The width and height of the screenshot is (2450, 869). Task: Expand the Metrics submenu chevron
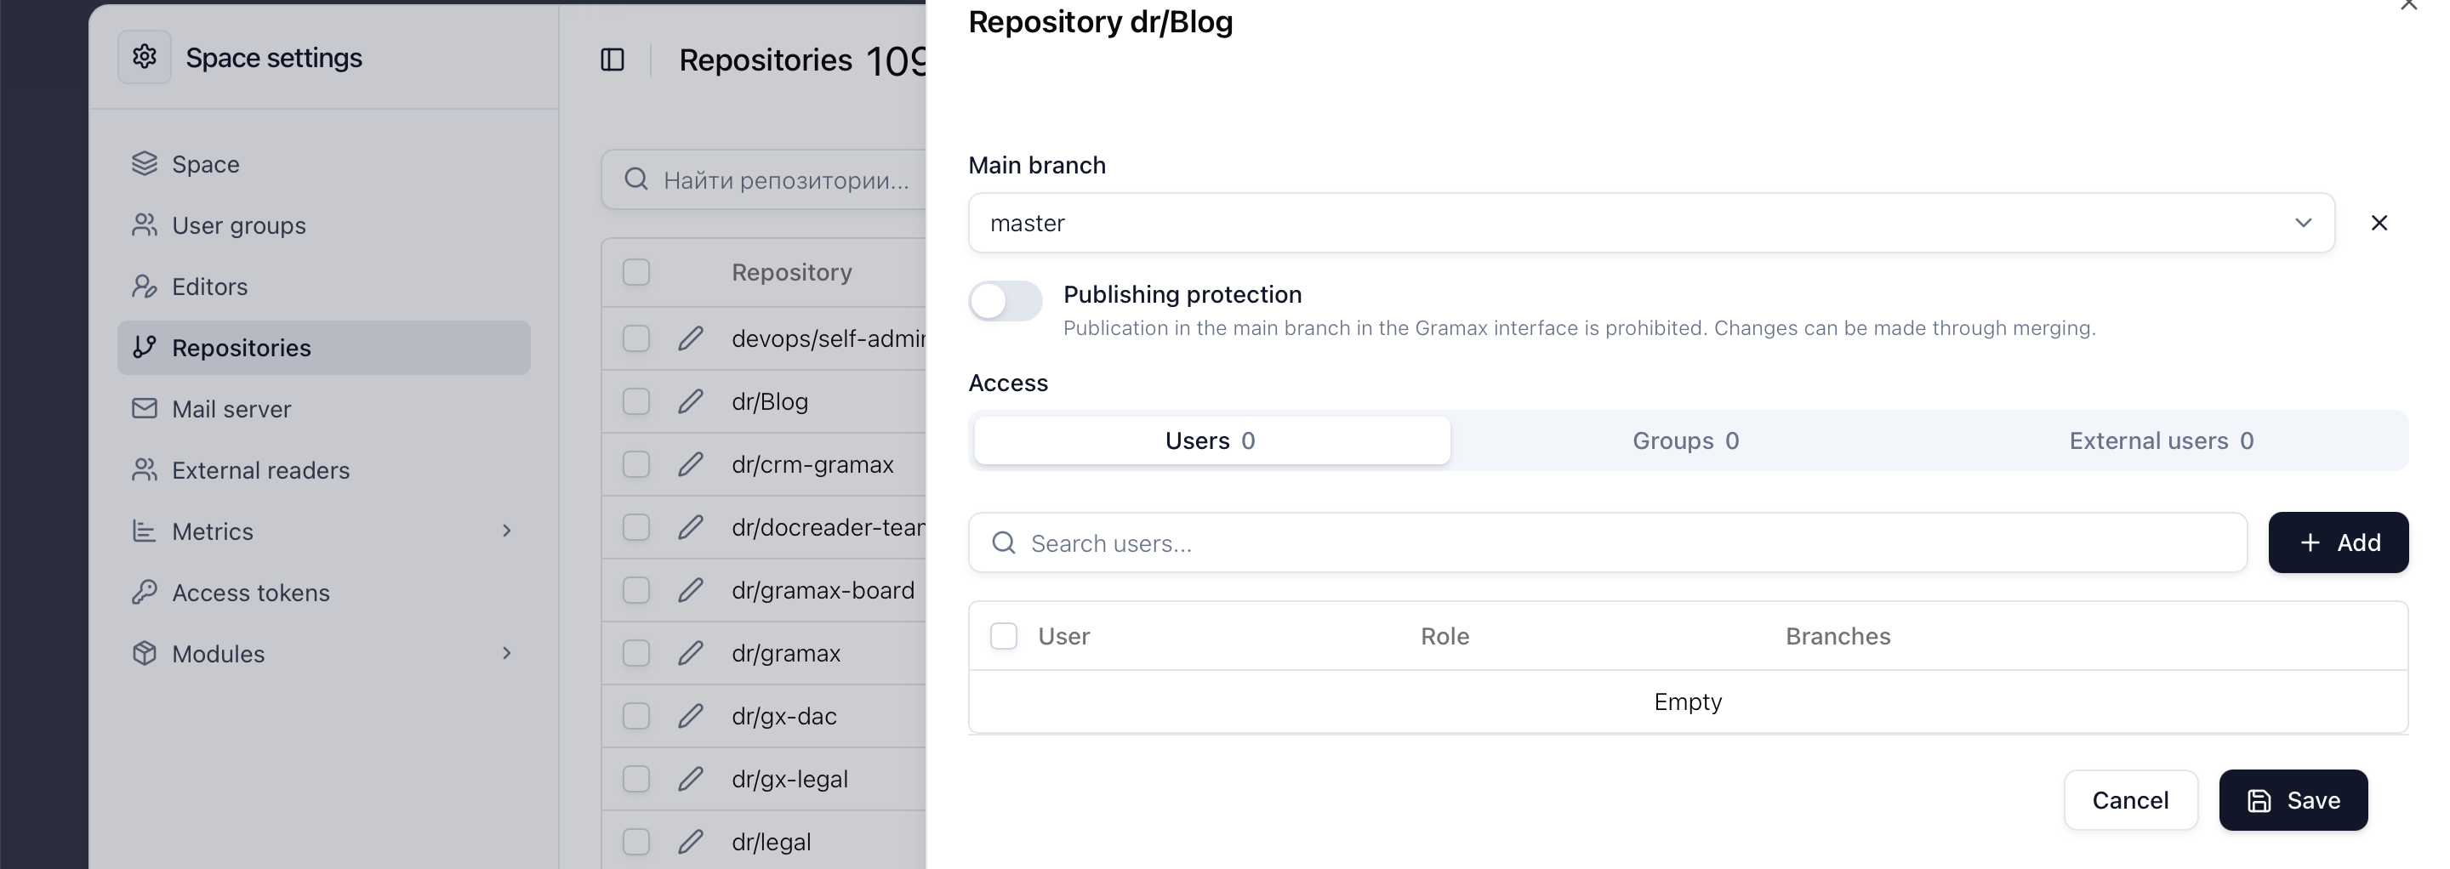coord(507,531)
